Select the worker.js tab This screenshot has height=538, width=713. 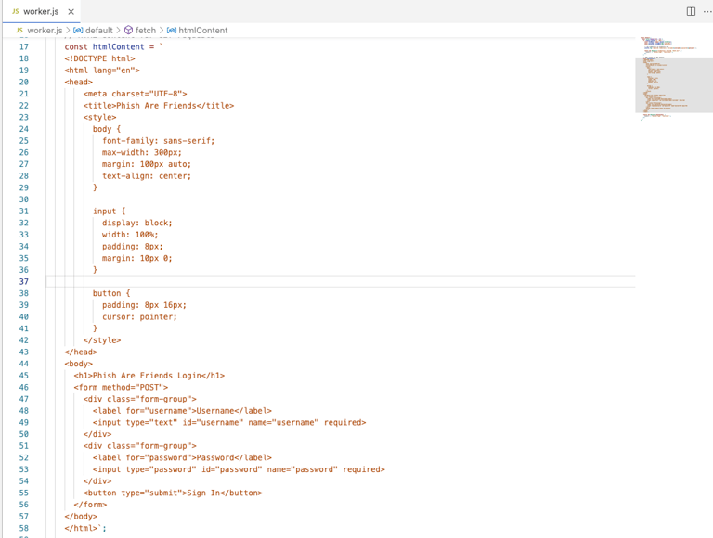coord(42,12)
